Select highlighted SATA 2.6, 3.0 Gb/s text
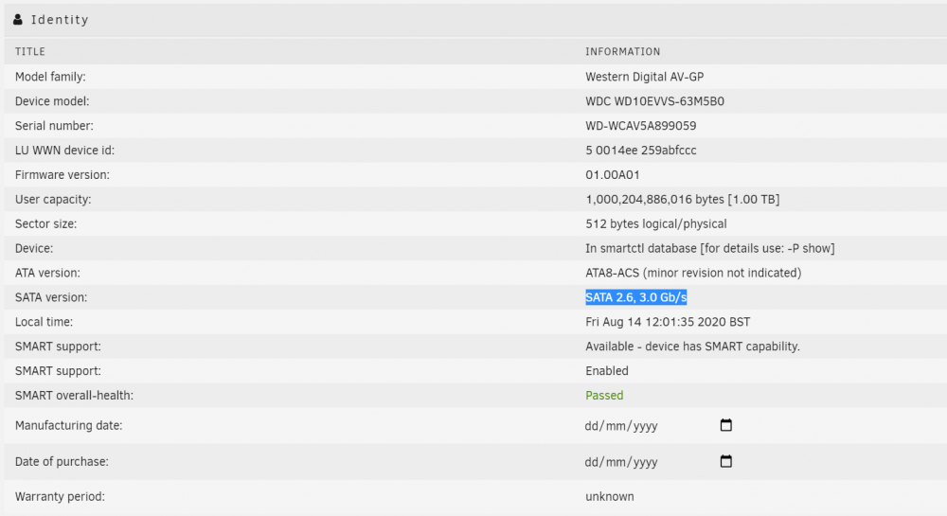Screen dimensions: 947x516 pos(636,297)
